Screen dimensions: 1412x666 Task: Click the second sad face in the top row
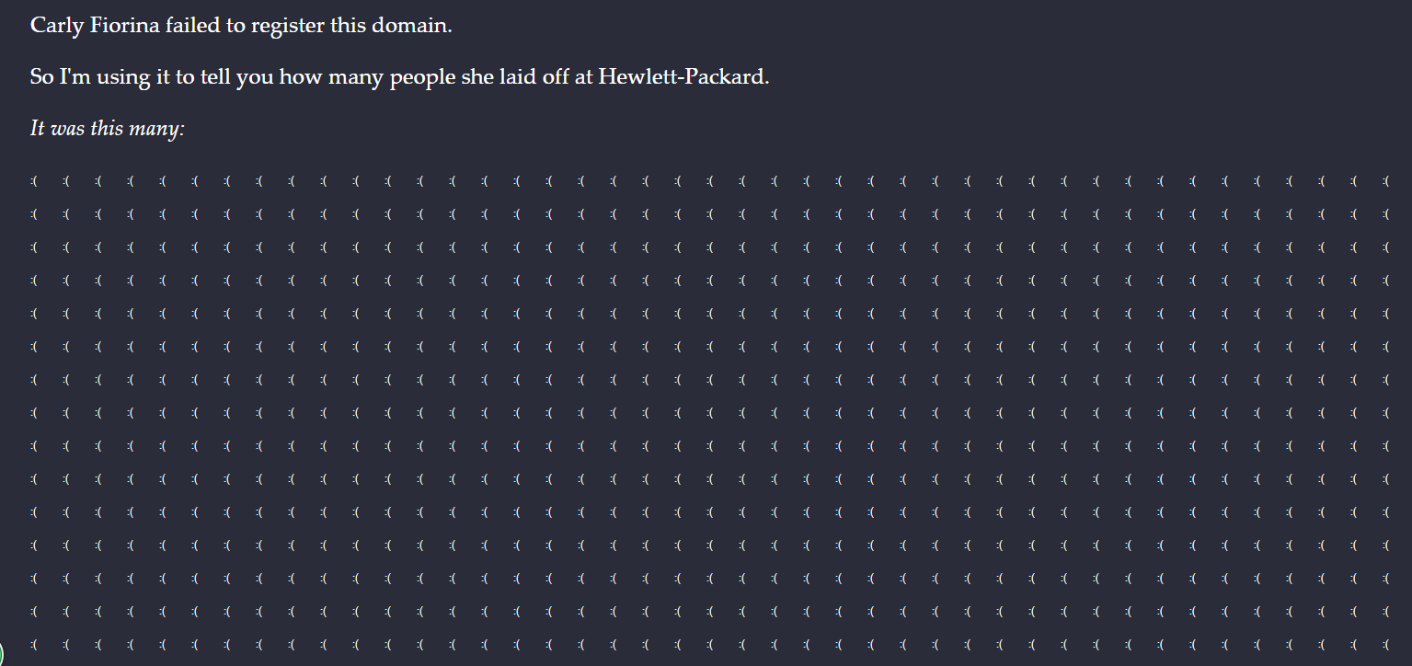pyautogui.click(x=66, y=181)
